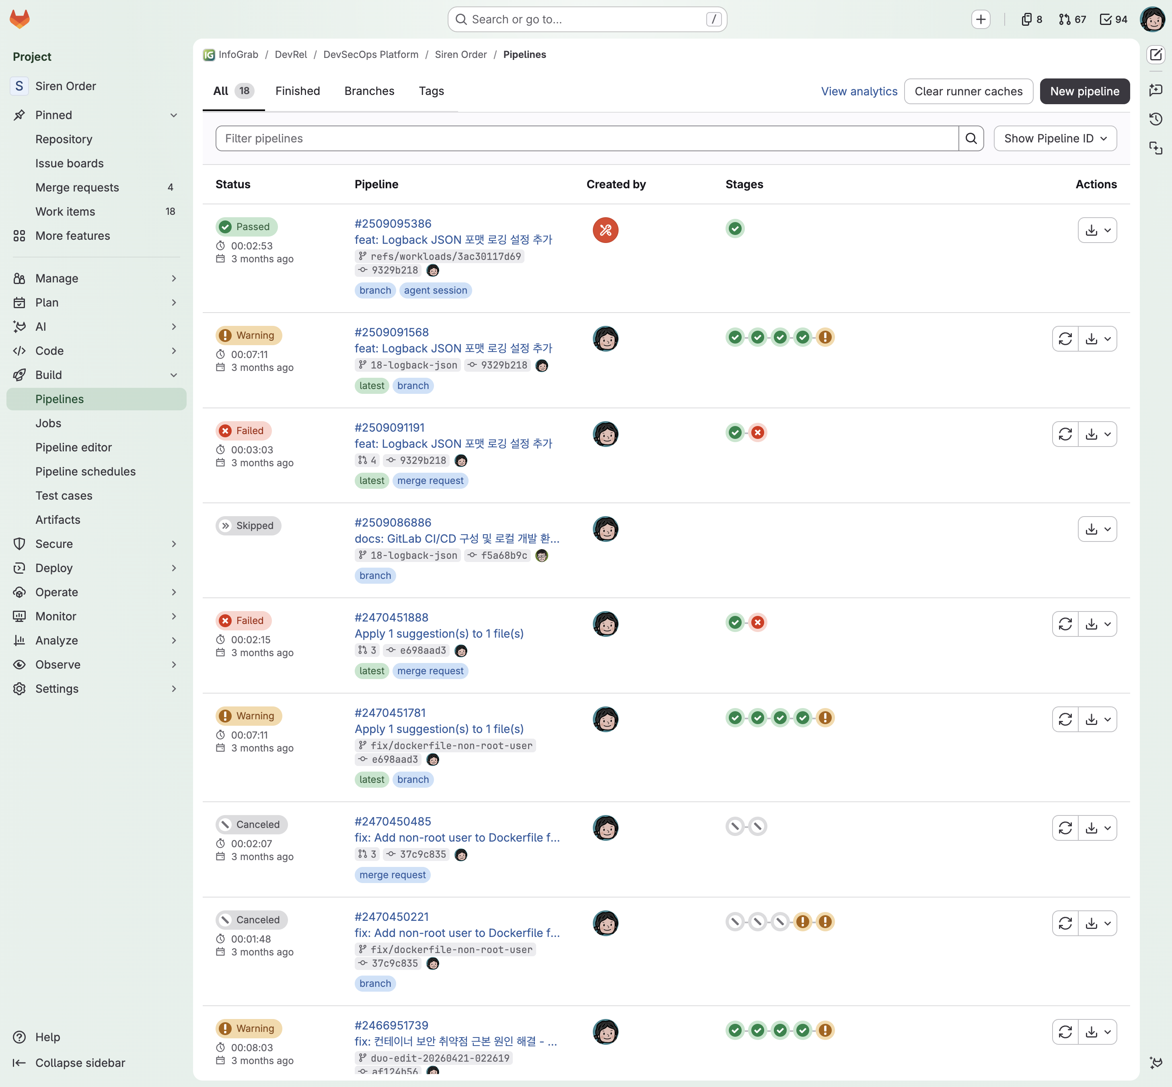
Task: Retry pipeline #2466951739
Action: [x=1065, y=1032]
